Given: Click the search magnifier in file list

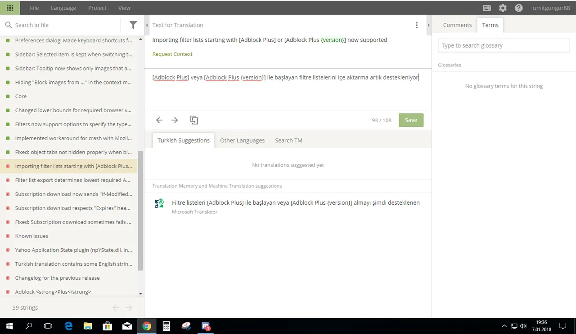Looking at the screenshot, I should (9, 25).
